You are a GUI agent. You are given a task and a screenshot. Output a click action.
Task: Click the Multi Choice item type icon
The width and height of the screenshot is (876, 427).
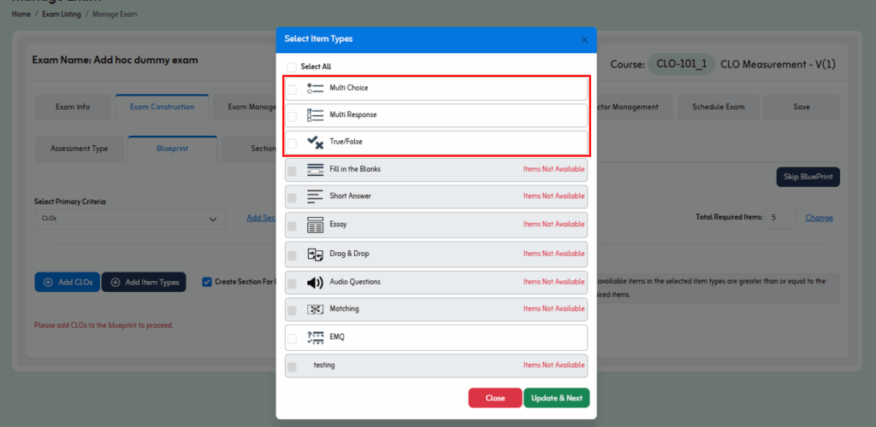[315, 88]
